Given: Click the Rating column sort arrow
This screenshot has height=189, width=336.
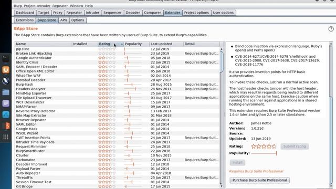Looking at the screenshot, I should pyautogui.click(x=122, y=44).
